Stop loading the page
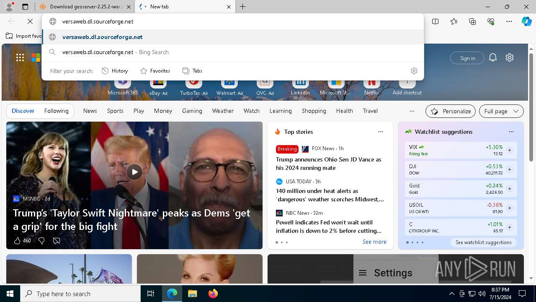 [x=30, y=21]
